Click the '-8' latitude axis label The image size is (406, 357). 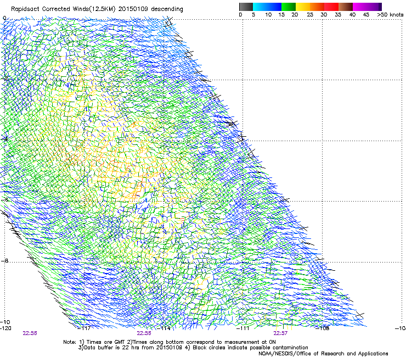click(4, 261)
